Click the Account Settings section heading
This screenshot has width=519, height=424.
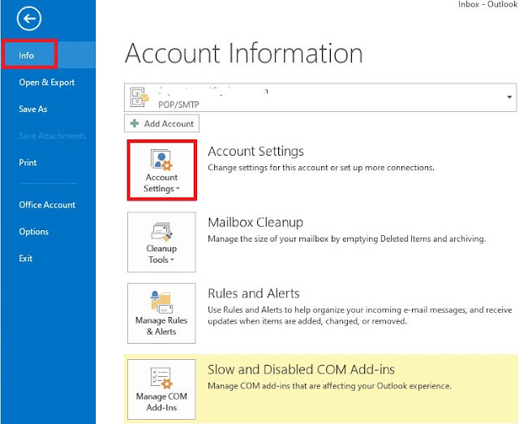click(256, 152)
